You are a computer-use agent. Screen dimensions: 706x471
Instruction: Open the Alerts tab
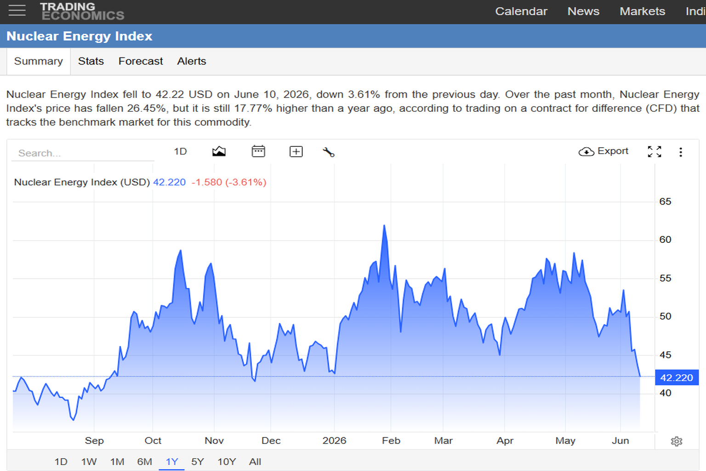[192, 61]
